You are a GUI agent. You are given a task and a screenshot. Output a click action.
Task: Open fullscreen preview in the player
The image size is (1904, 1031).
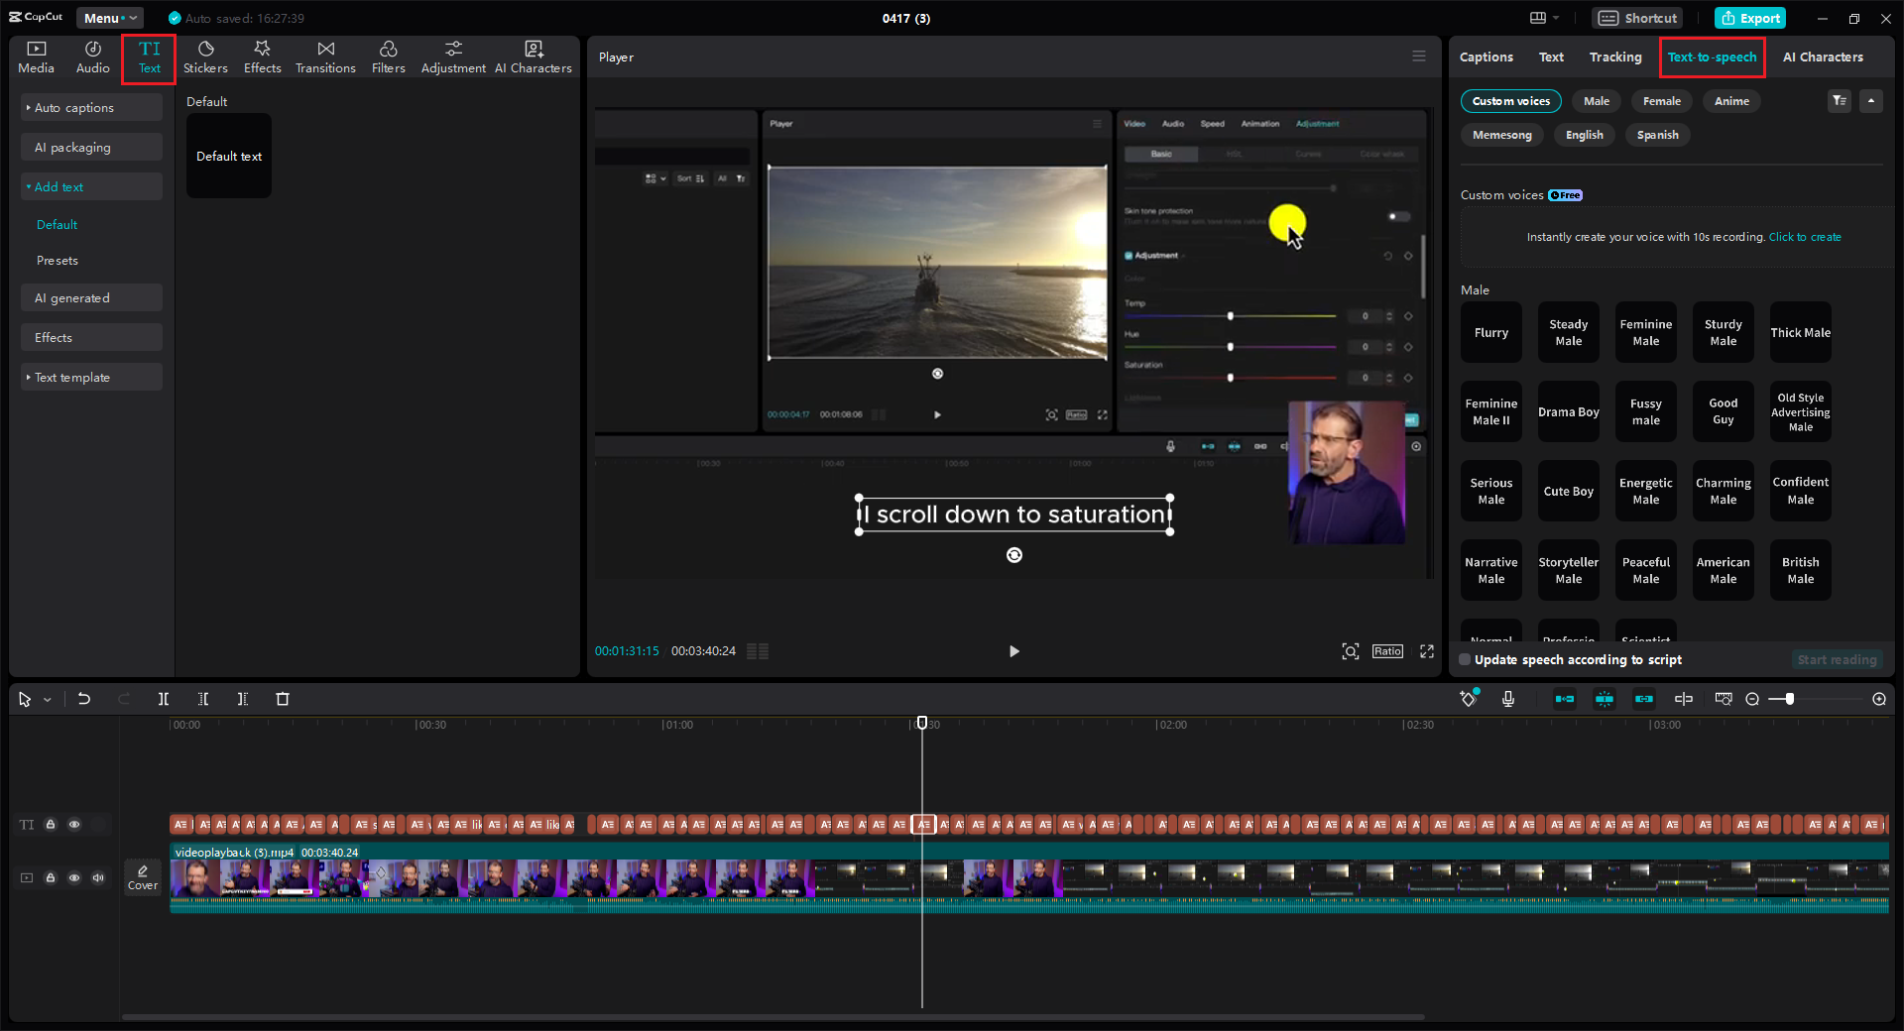1427,651
